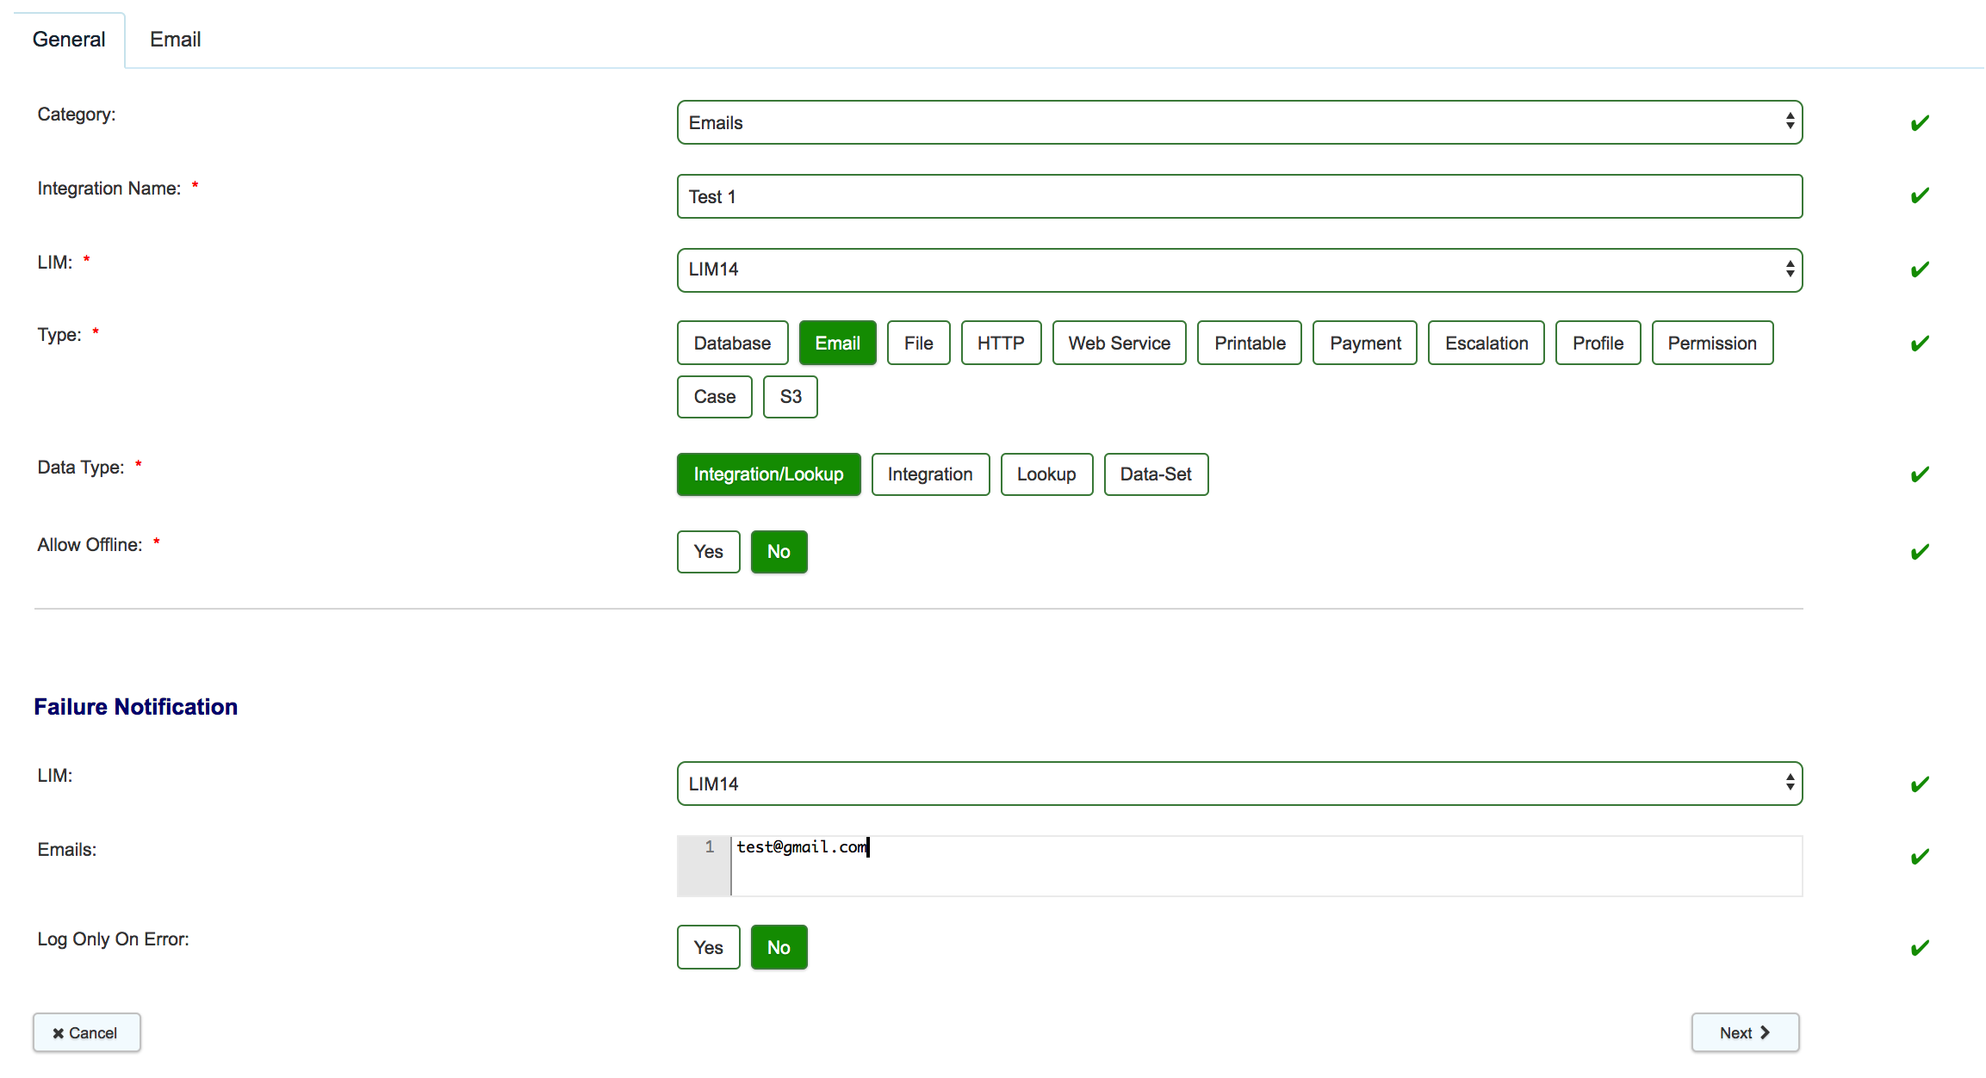1986x1078 pixels.
Task: Select the S3 type
Action: (790, 397)
